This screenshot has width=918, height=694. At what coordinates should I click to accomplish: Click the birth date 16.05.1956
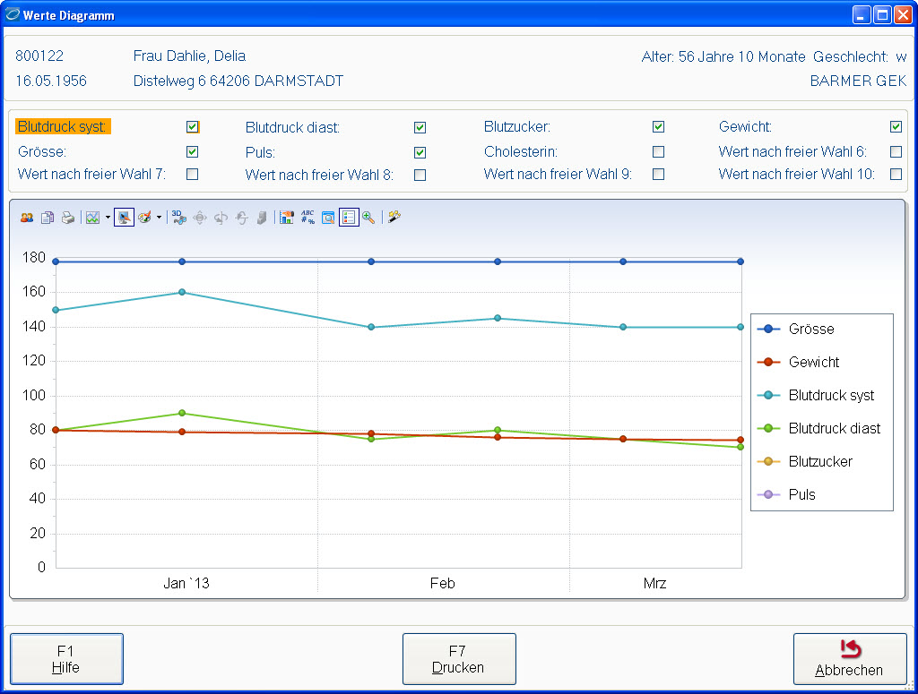(x=51, y=81)
